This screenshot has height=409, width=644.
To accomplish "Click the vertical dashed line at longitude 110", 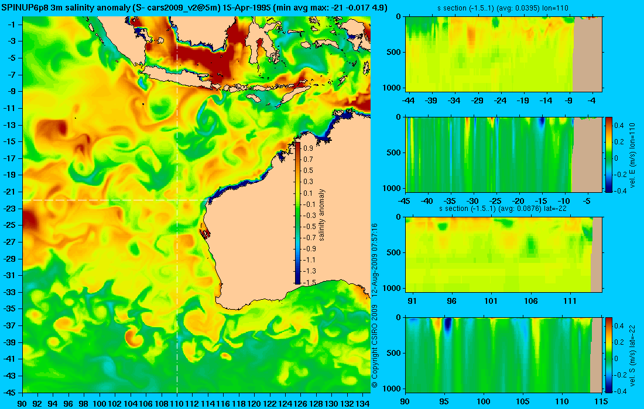I will tap(177, 204).
